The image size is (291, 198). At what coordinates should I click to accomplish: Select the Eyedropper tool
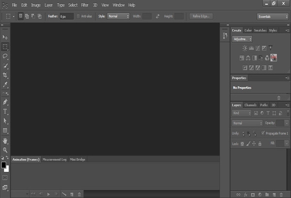pyautogui.click(x=5, y=84)
